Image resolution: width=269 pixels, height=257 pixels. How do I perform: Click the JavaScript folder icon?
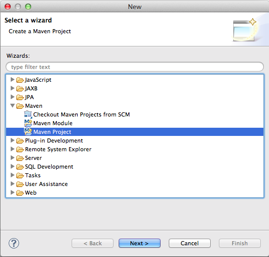click(x=20, y=80)
